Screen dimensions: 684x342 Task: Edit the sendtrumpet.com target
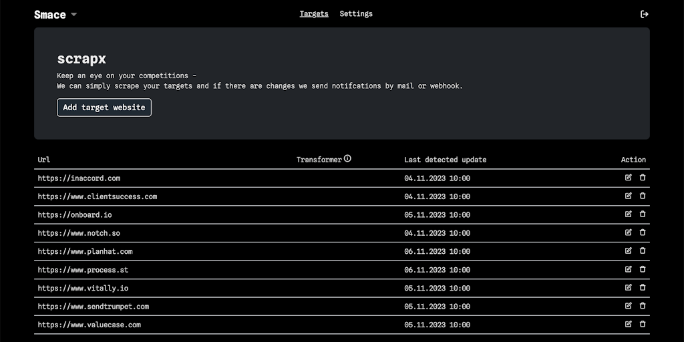pos(628,306)
